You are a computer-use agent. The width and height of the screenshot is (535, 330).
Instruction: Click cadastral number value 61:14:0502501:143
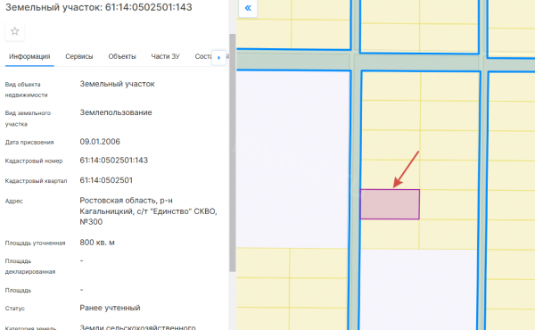click(113, 161)
